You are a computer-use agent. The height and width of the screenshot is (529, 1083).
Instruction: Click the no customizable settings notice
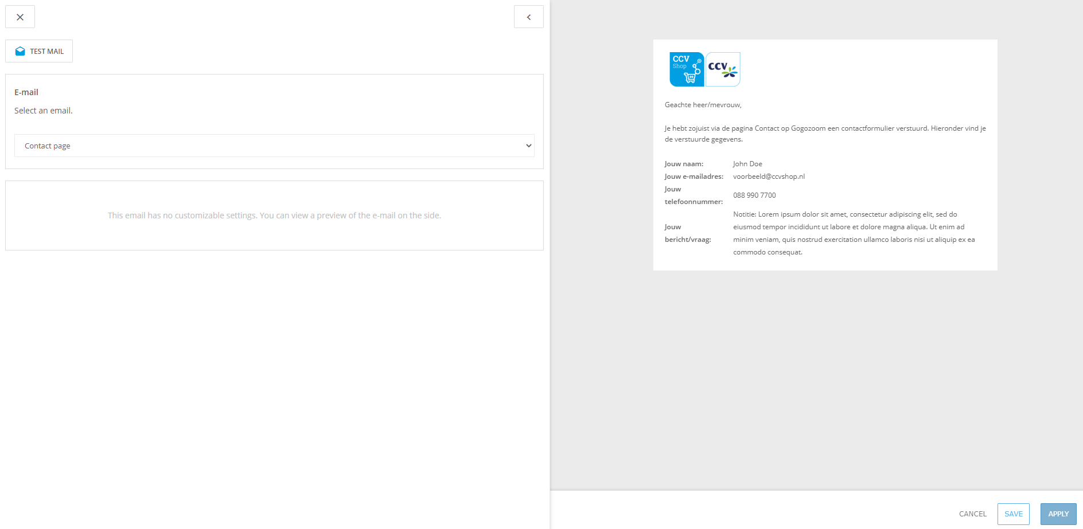coord(274,215)
